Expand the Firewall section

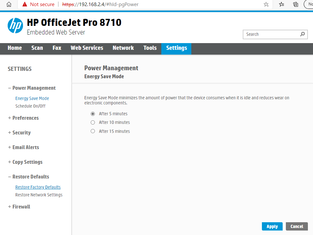pos(21,207)
